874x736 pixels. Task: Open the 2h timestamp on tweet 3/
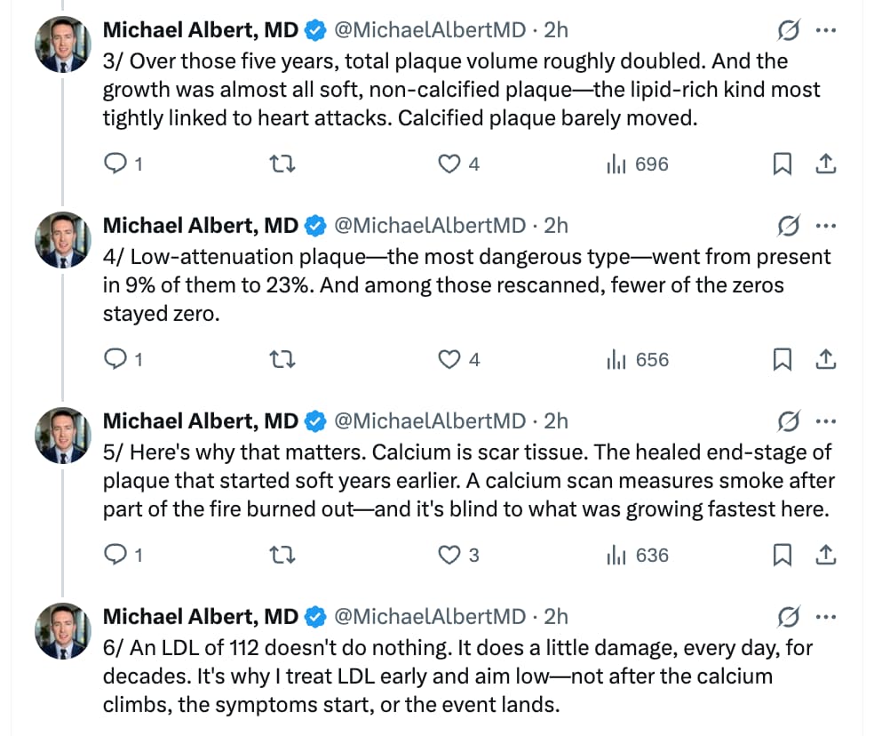556,30
